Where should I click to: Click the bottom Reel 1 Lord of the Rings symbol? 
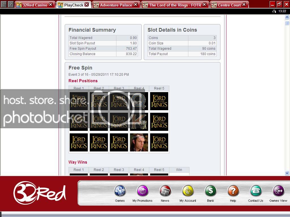point(79,142)
